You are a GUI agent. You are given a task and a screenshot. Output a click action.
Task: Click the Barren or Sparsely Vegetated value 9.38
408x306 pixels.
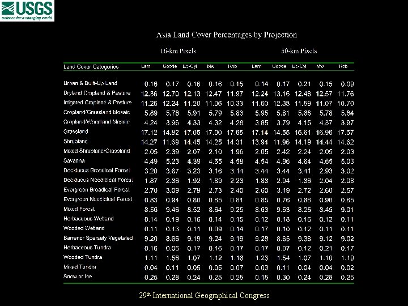click(304, 239)
